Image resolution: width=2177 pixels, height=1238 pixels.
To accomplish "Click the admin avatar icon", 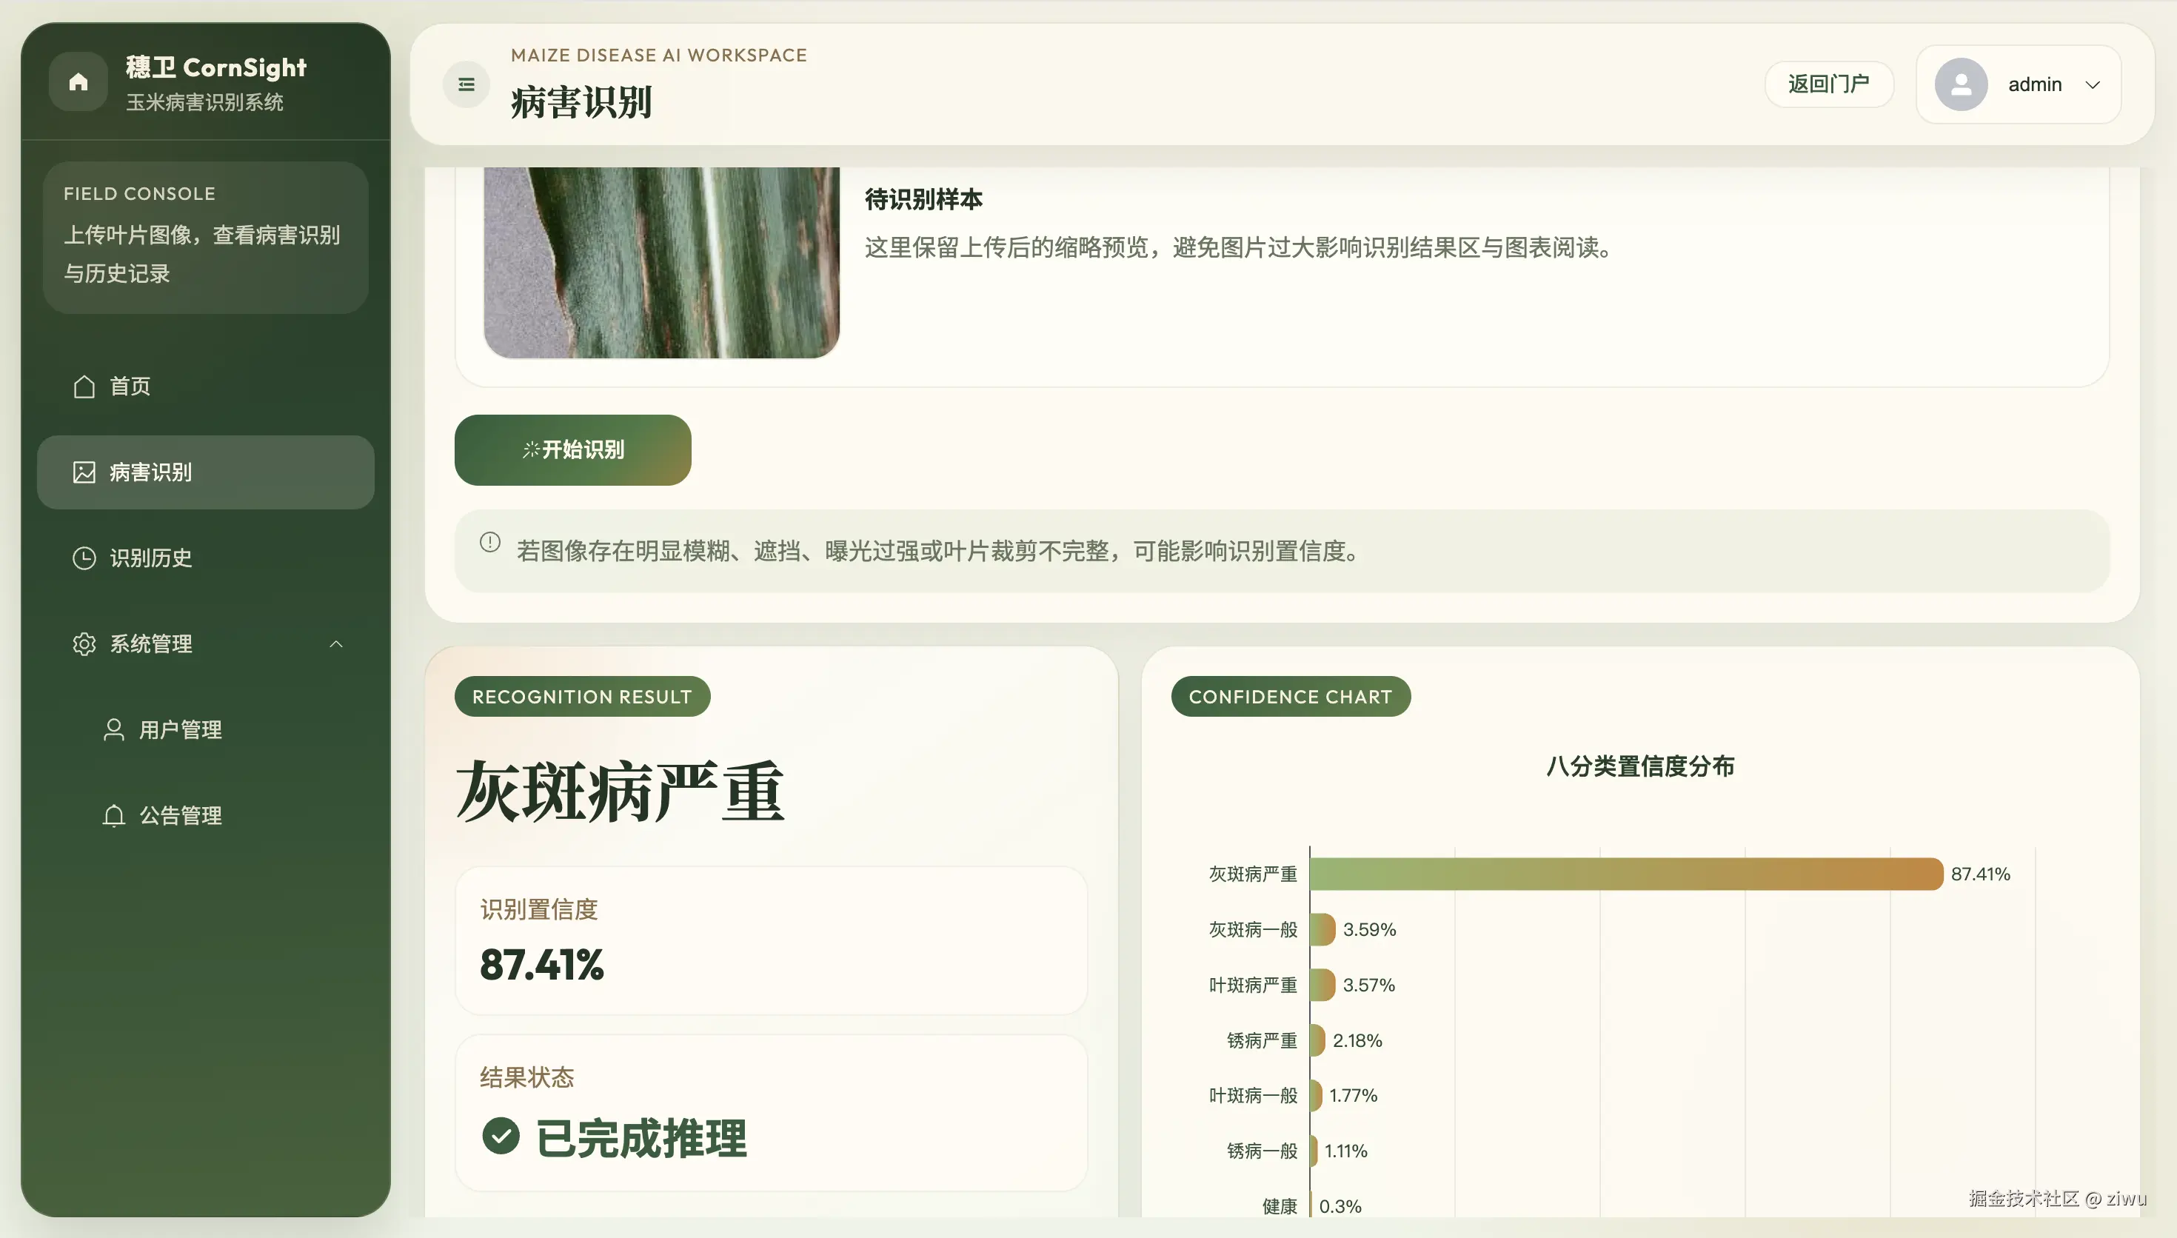I will pyautogui.click(x=1960, y=84).
